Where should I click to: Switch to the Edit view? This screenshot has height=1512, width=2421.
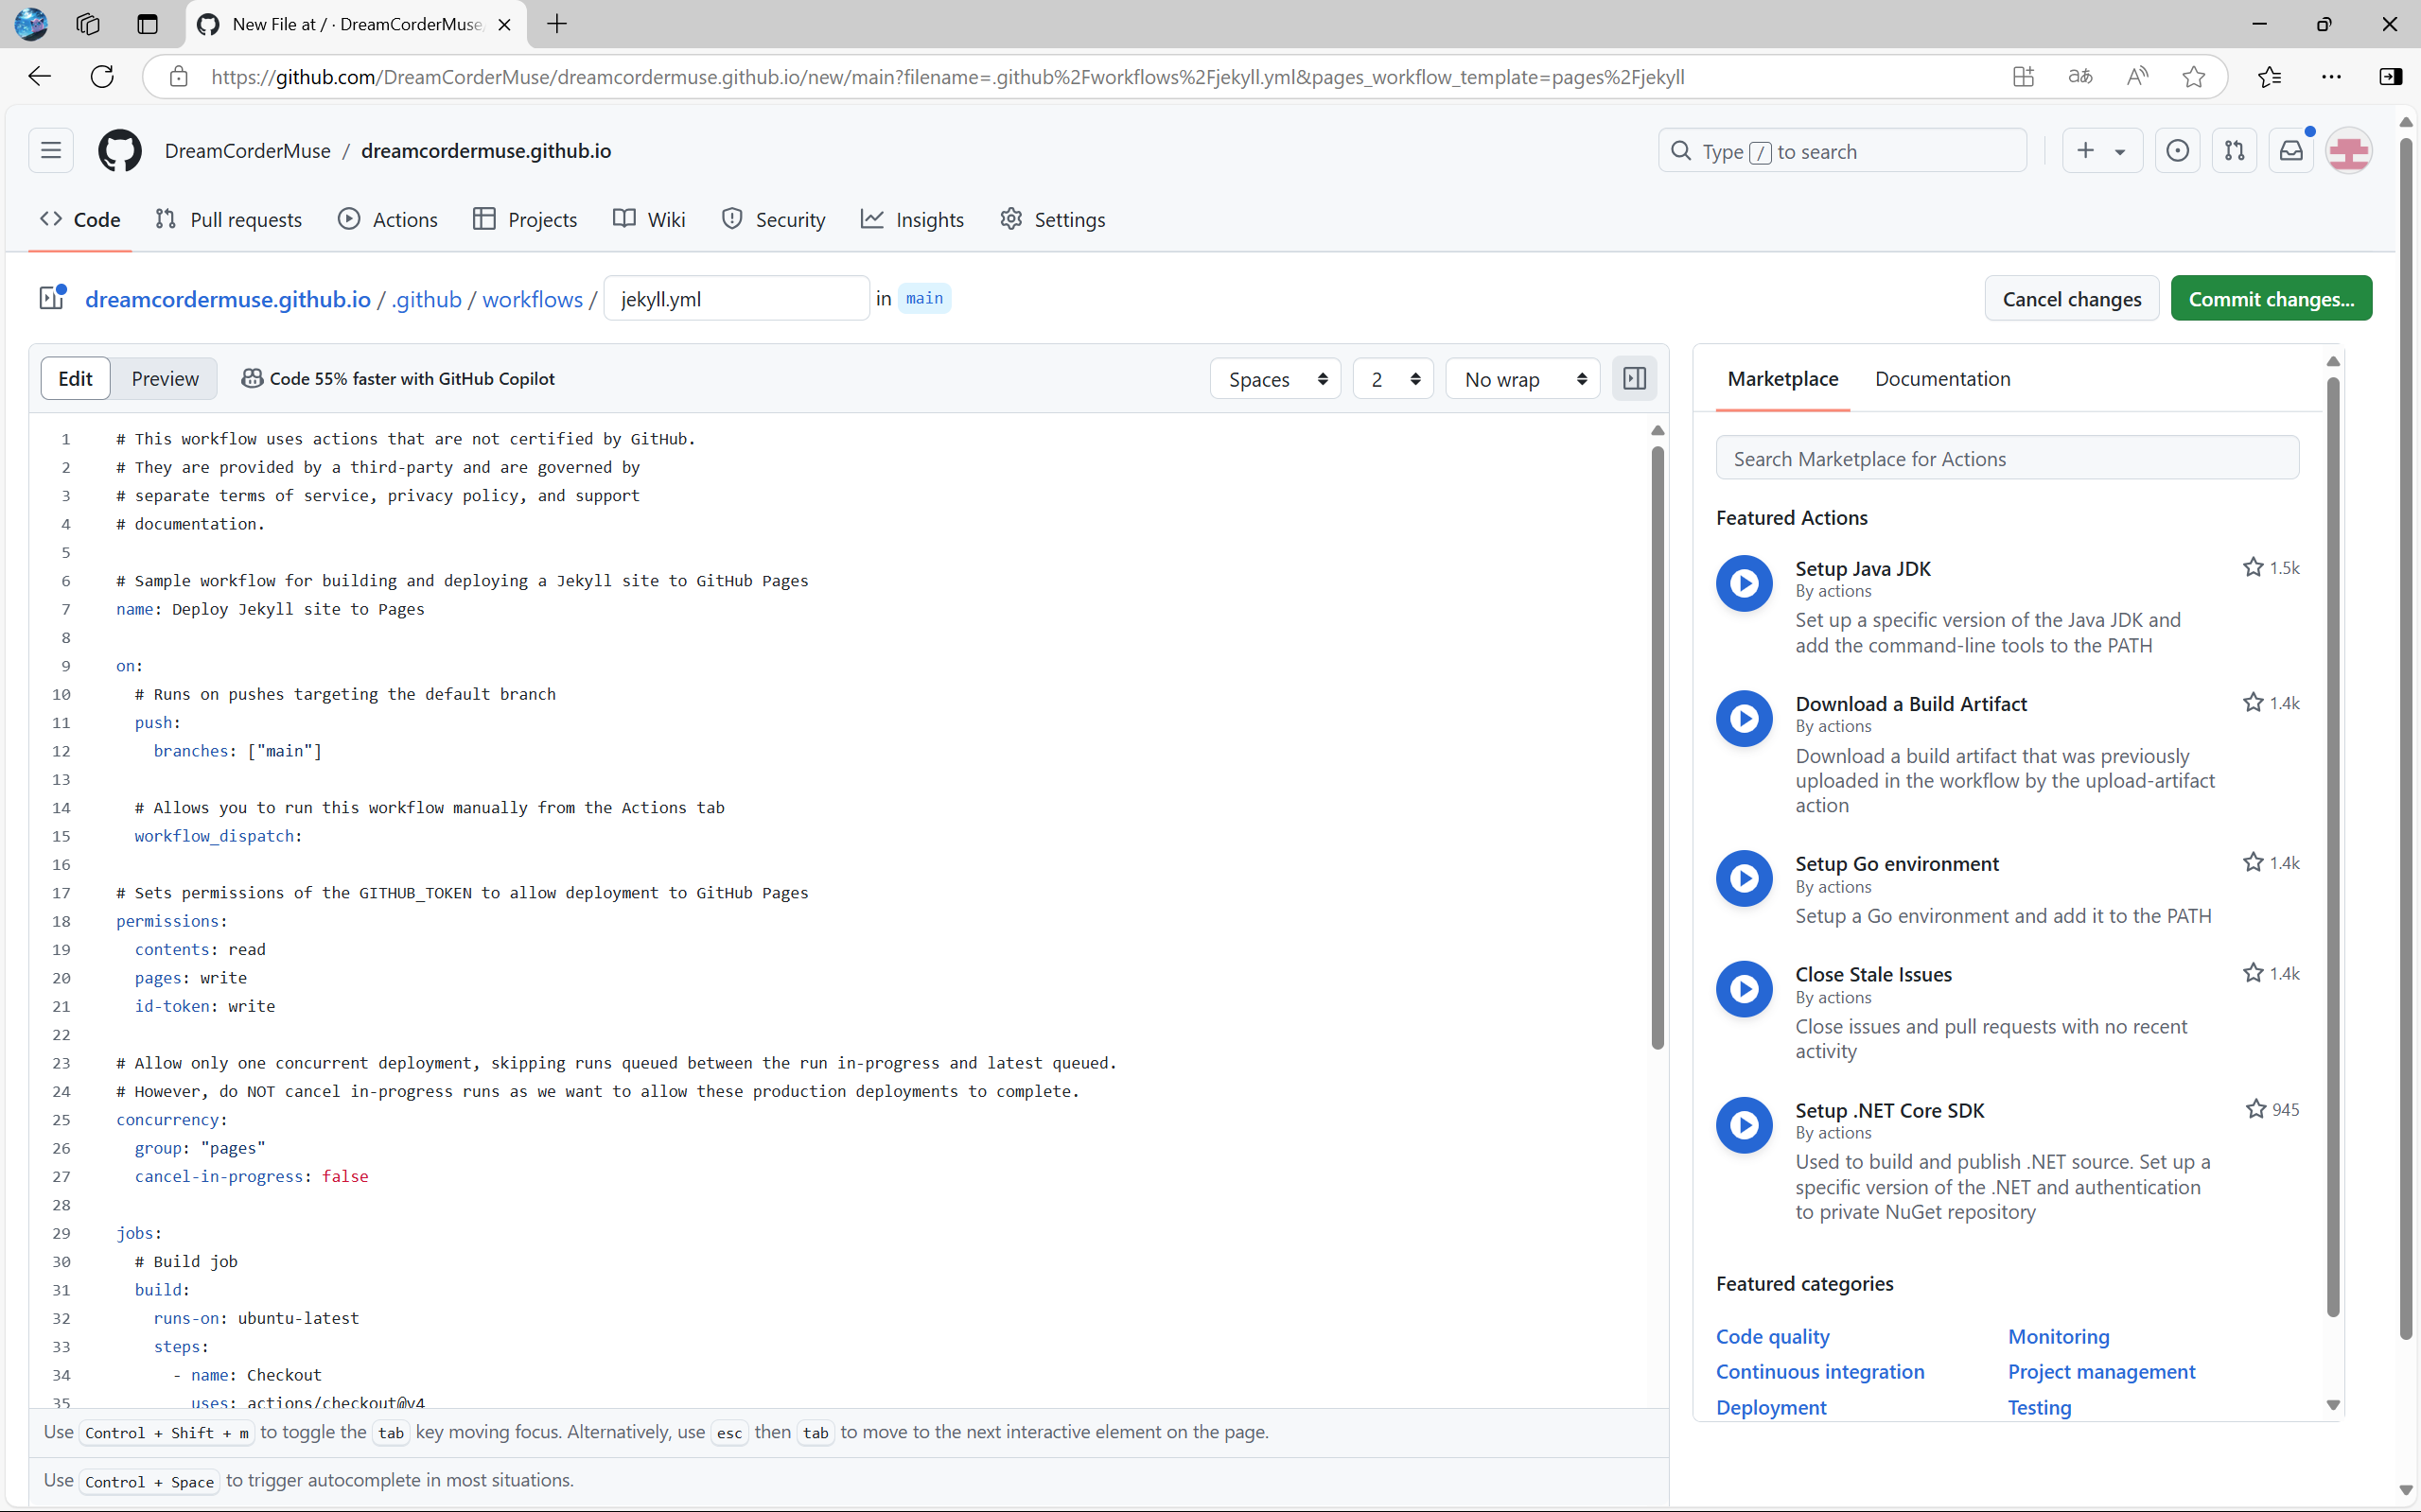(75, 379)
